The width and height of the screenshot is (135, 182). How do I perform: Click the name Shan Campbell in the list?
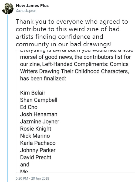click(x=39, y=100)
